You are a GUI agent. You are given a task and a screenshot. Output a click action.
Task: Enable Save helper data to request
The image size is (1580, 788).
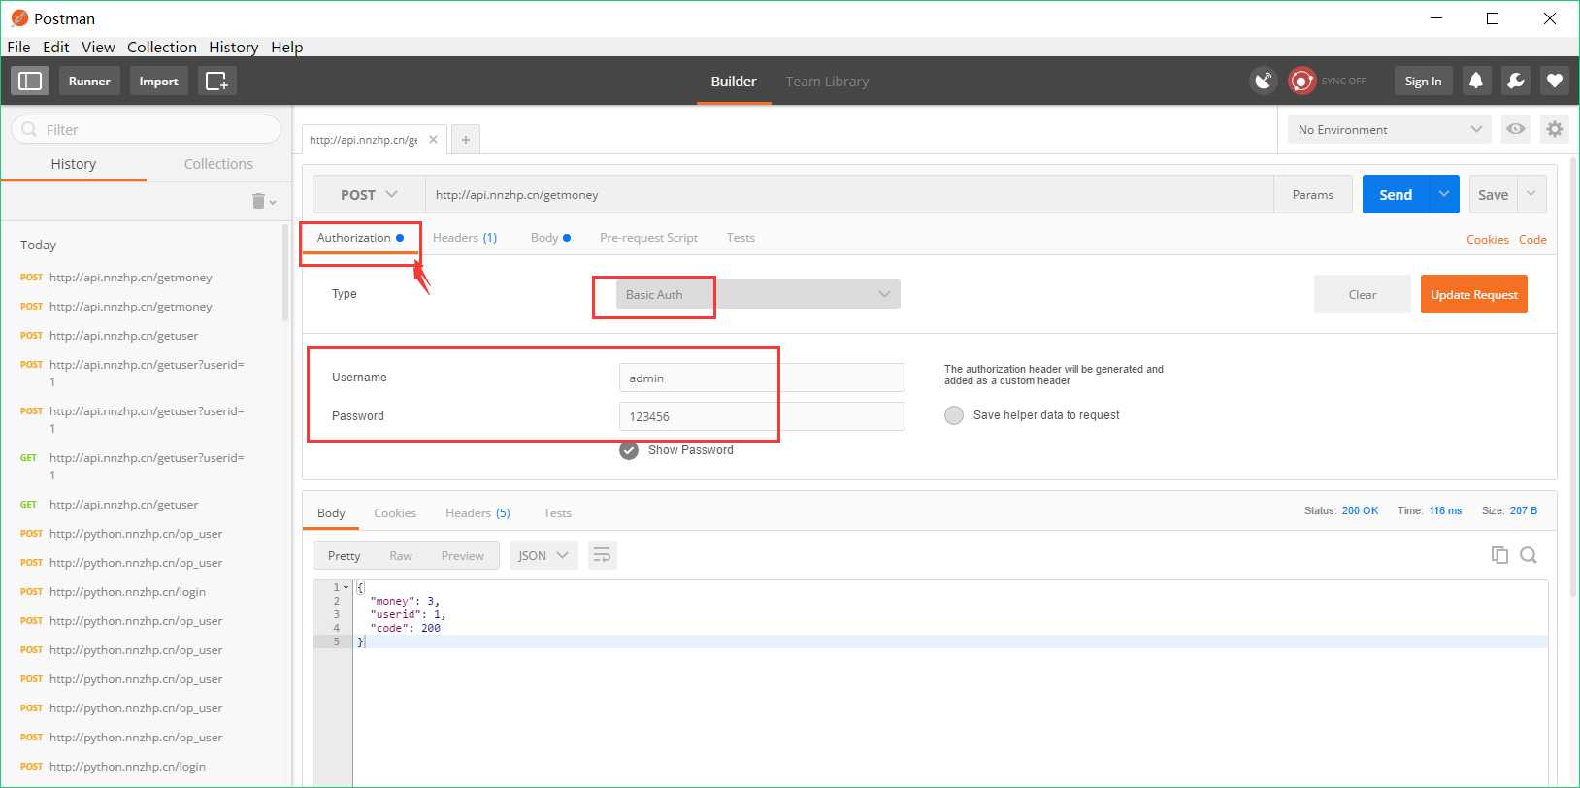click(x=954, y=415)
